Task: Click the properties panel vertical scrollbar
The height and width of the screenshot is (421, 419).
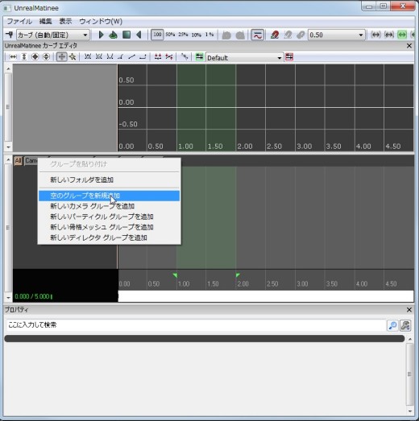Action: [409, 374]
